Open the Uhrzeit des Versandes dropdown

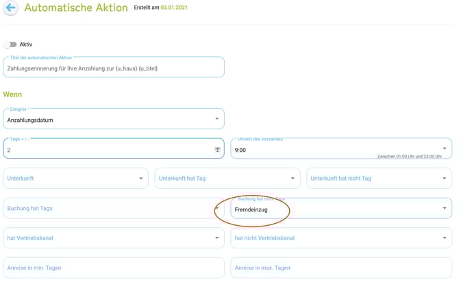click(341, 149)
